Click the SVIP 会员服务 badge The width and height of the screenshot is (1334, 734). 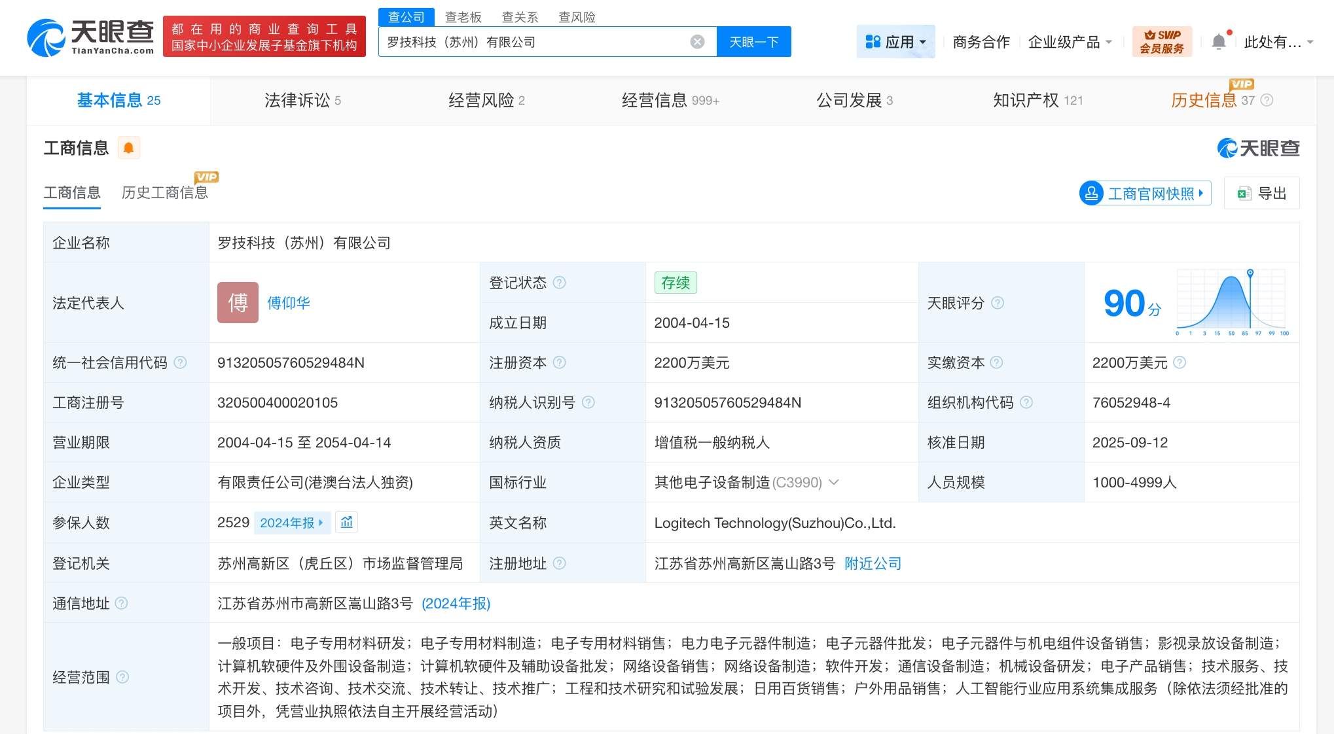[1162, 42]
